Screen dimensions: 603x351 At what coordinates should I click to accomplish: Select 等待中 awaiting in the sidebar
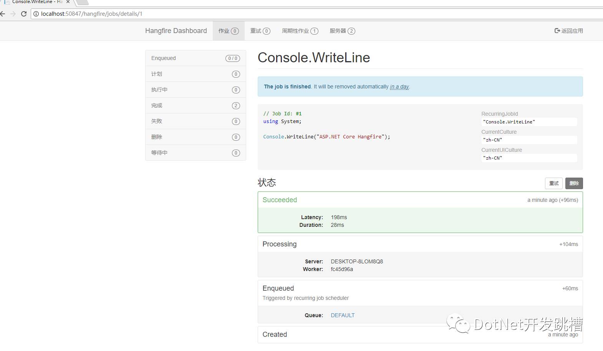(195, 153)
